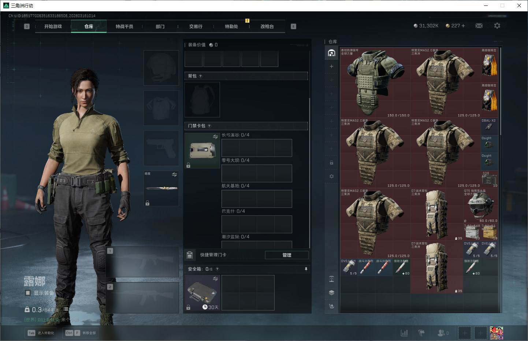This screenshot has height=341, width=528.
Task: Select the DBAL-X2 laser item
Action: 490,127
